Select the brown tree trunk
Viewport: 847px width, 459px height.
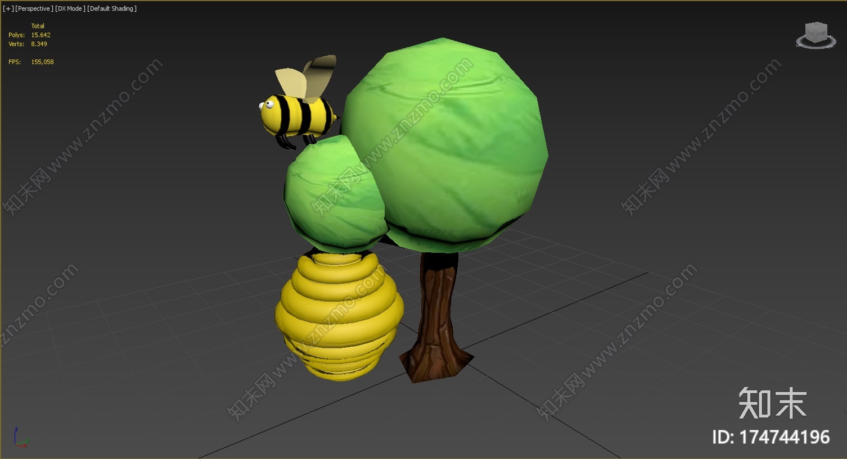tap(436, 317)
